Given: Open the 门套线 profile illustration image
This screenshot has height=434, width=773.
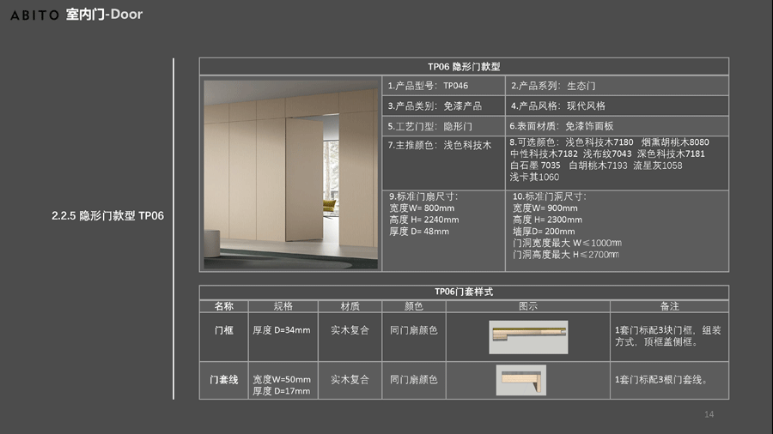Looking at the screenshot, I should [x=520, y=380].
